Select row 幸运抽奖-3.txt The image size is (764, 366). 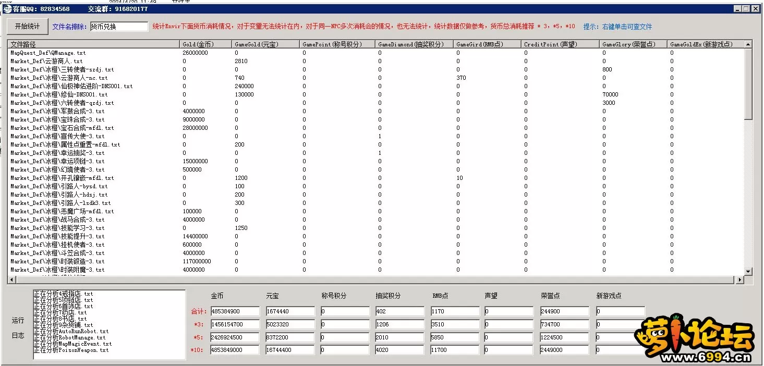376,153
